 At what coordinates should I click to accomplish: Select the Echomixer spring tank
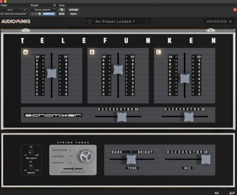[x=62, y=150]
